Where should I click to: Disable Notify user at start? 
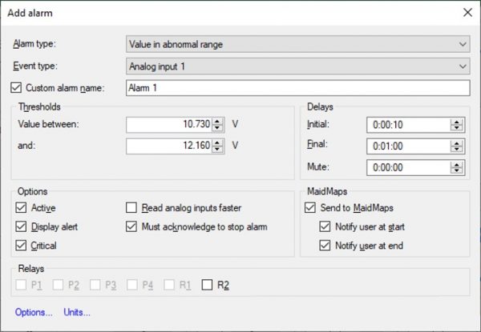tap(325, 226)
